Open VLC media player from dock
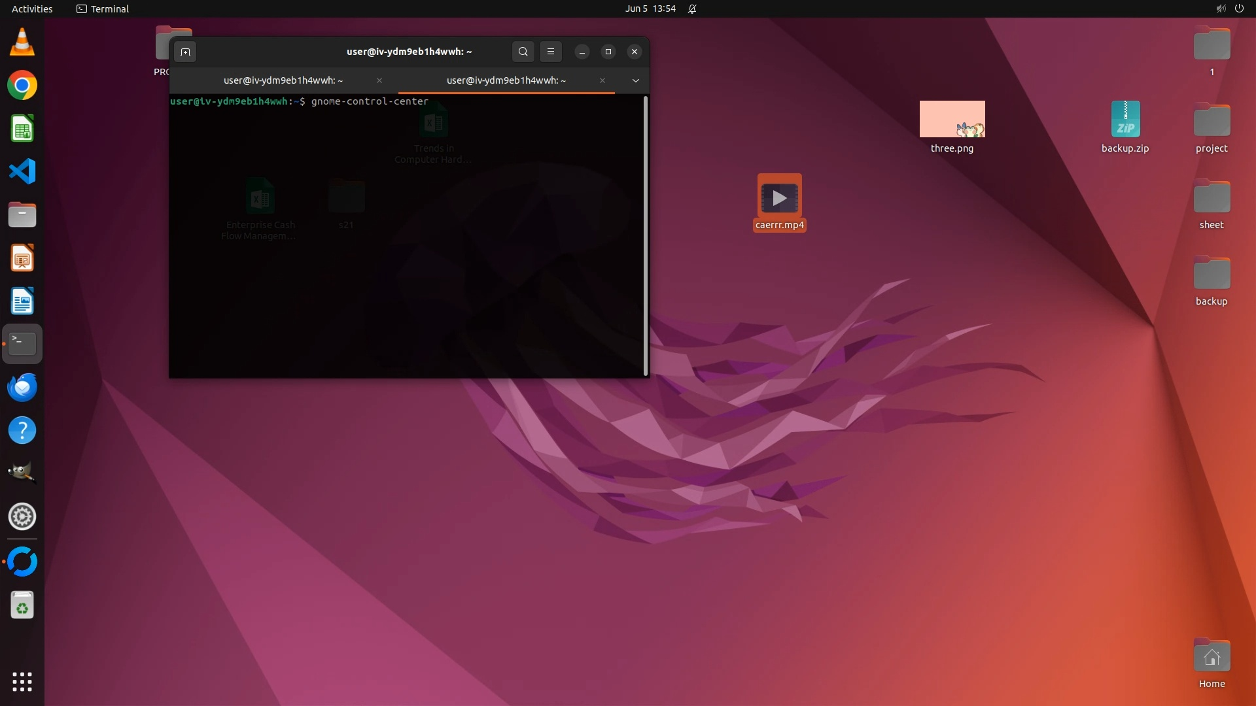Viewport: 1256px width, 706px height. pos(22,42)
